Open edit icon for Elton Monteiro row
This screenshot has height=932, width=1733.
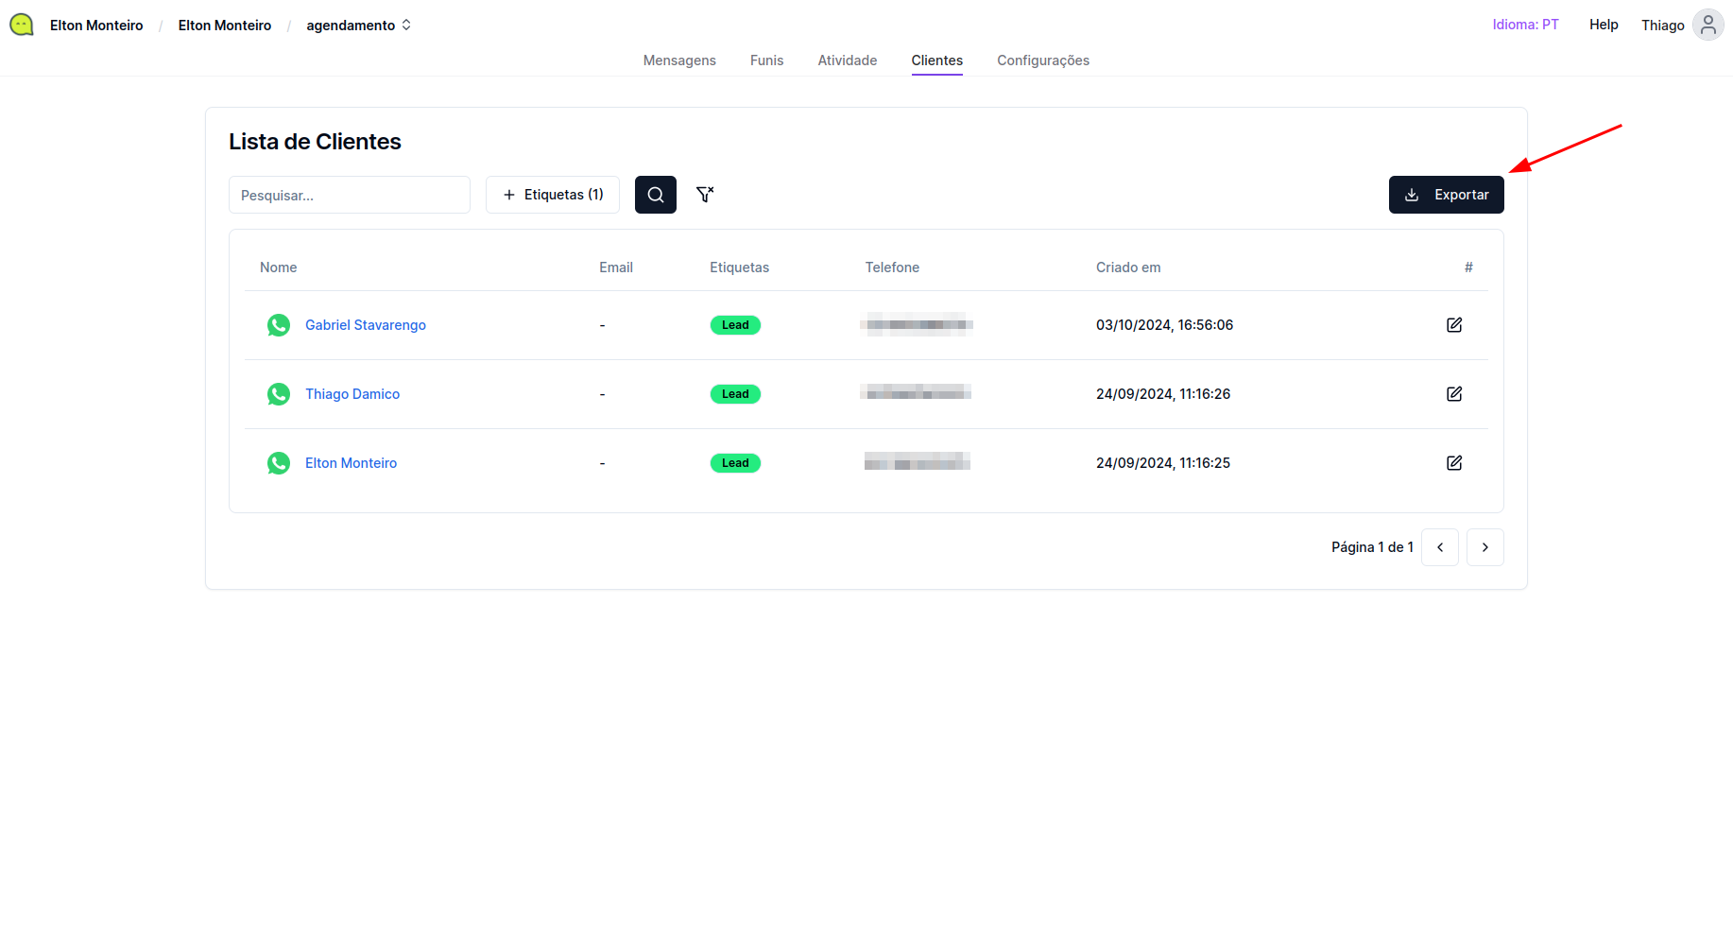1453,463
